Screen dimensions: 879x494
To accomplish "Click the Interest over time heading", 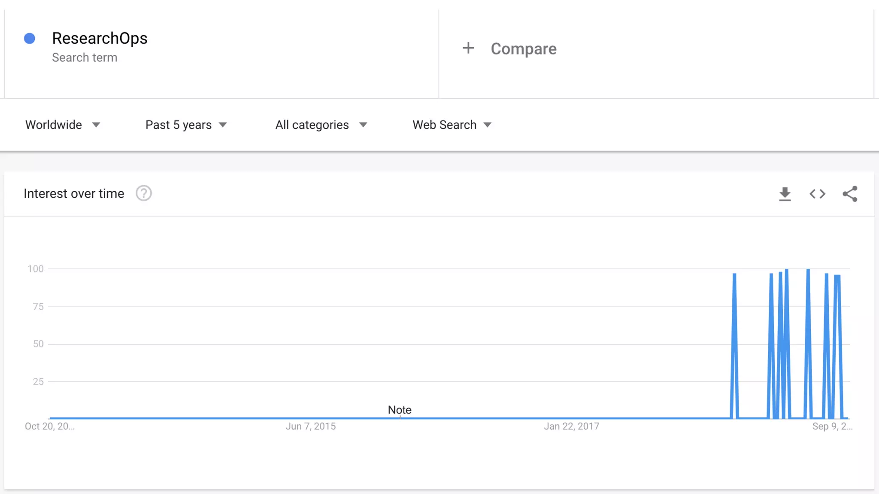I will tap(74, 193).
